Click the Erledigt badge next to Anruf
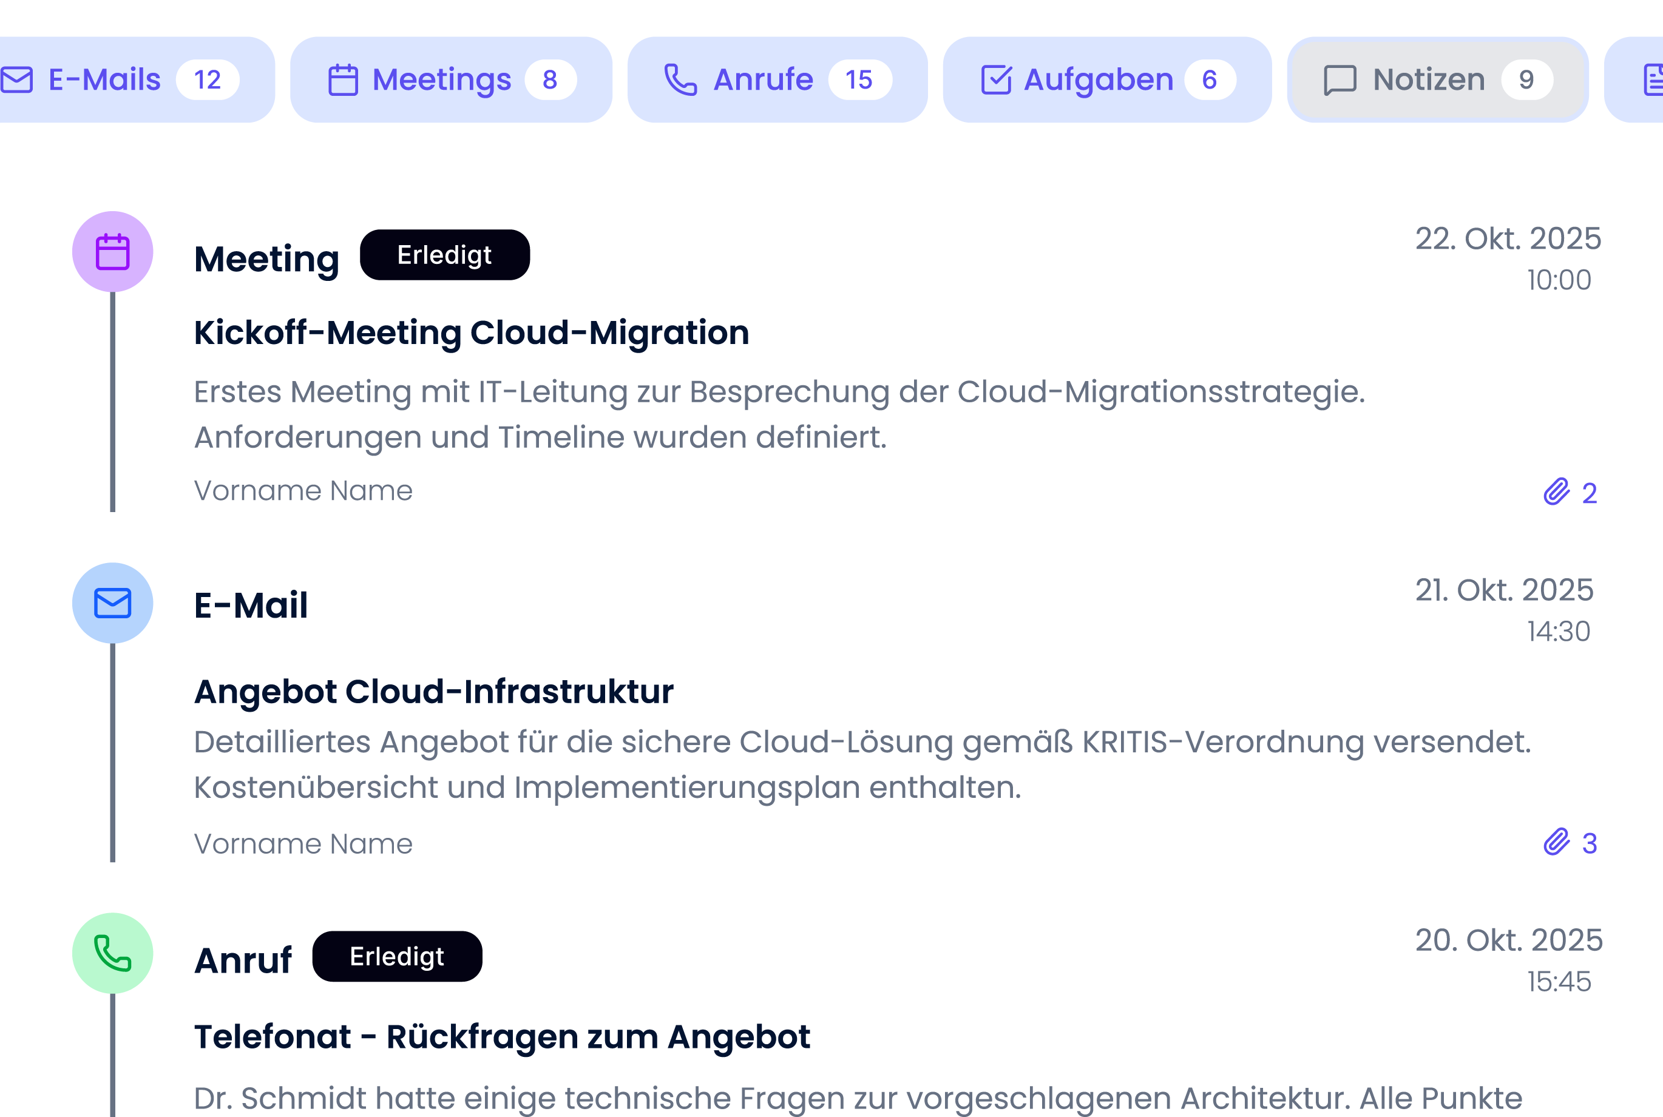 click(x=397, y=957)
